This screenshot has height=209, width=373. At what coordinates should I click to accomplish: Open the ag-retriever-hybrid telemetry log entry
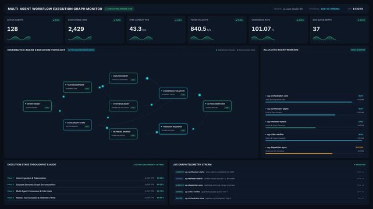(269, 179)
